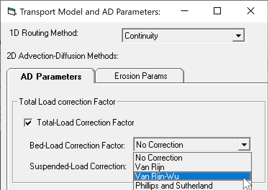Screen dimensions: 268x190
Task: Collapse Bed-Load Correction Factor dropdown arrow
Action: tap(244, 145)
